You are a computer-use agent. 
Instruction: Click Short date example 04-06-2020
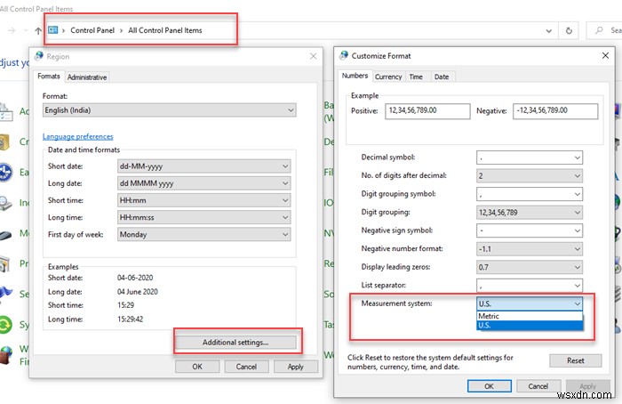[x=135, y=278]
